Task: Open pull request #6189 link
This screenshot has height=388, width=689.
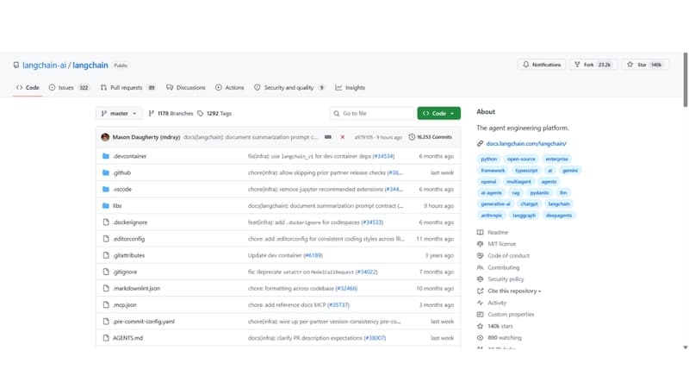Action: pos(313,255)
